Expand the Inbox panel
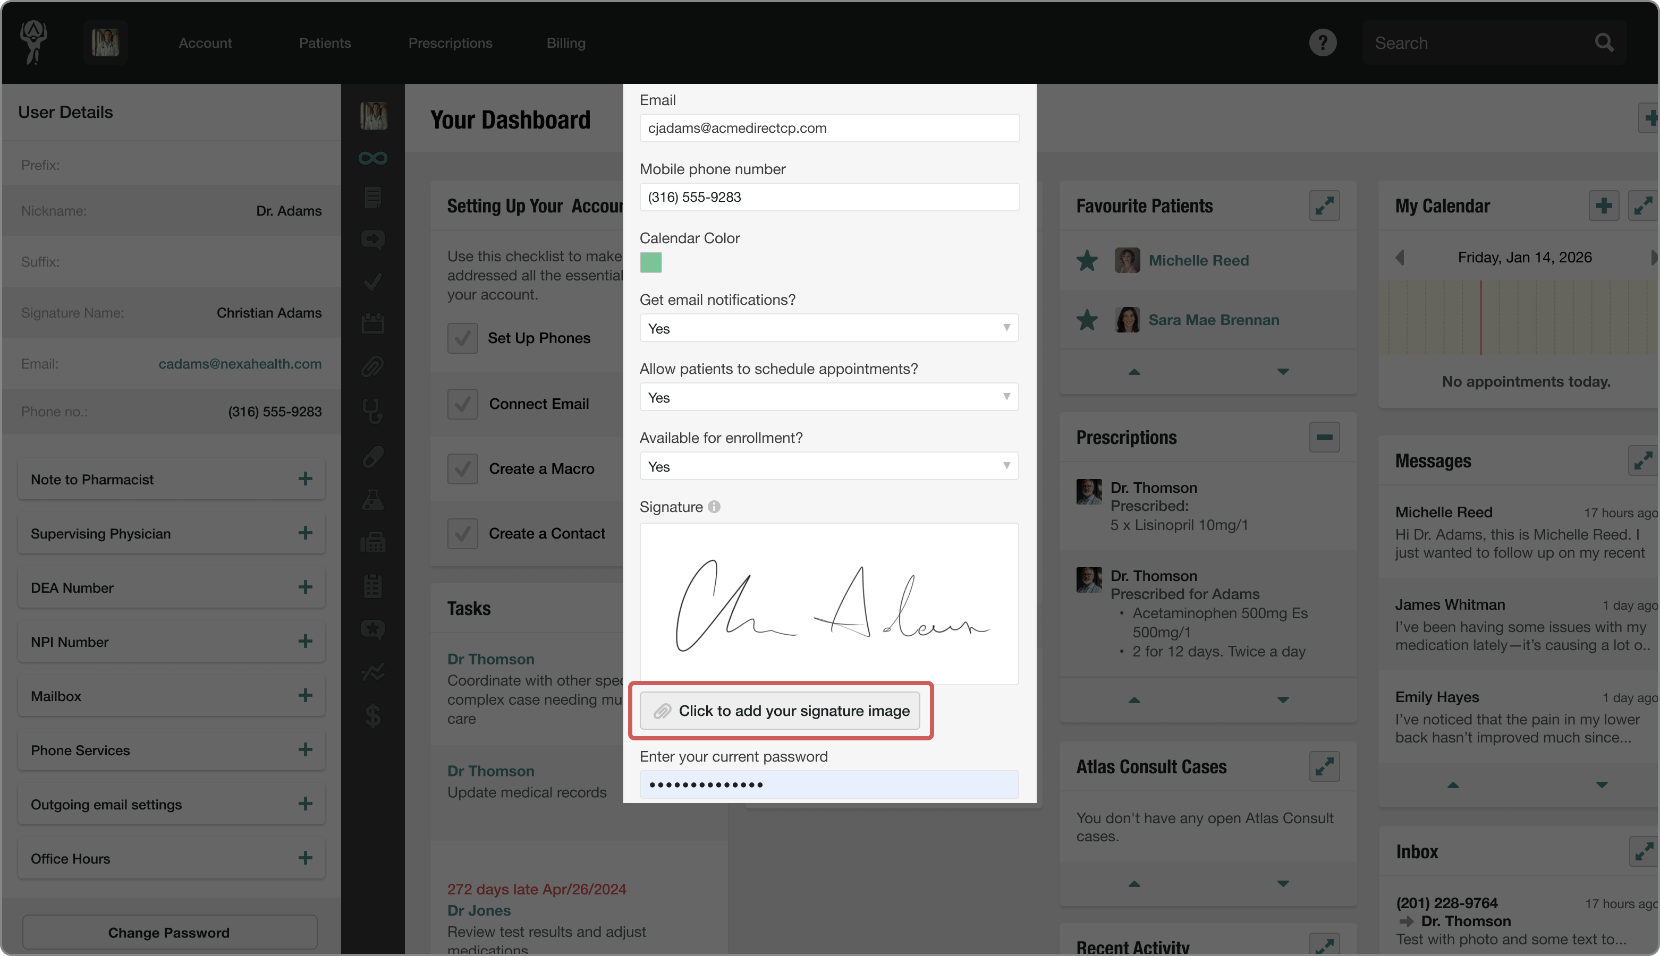Viewport: 1660px width, 956px height. tap(1644, 851)
